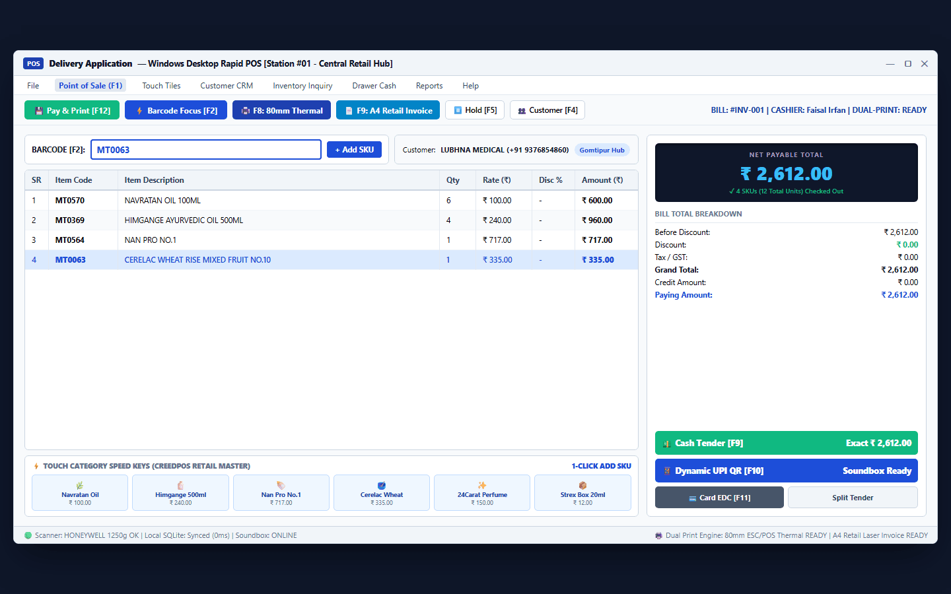Click the Pay & Print [F12] button

click(x=72, y=110)
